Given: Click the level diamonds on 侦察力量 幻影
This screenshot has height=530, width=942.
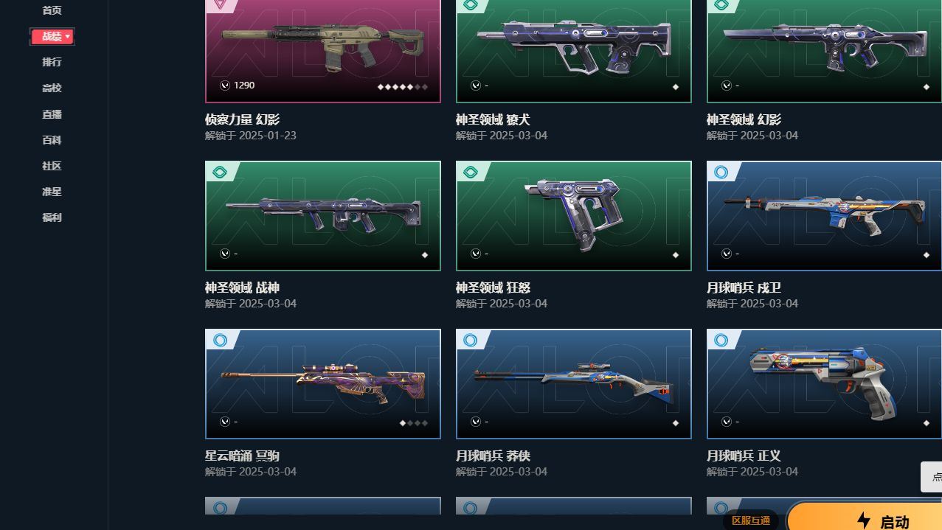Looking at the screenshot, I should 403,87.
